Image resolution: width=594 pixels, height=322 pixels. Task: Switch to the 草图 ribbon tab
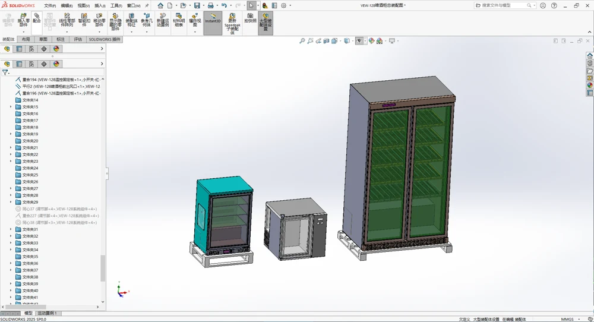point(43,39)
